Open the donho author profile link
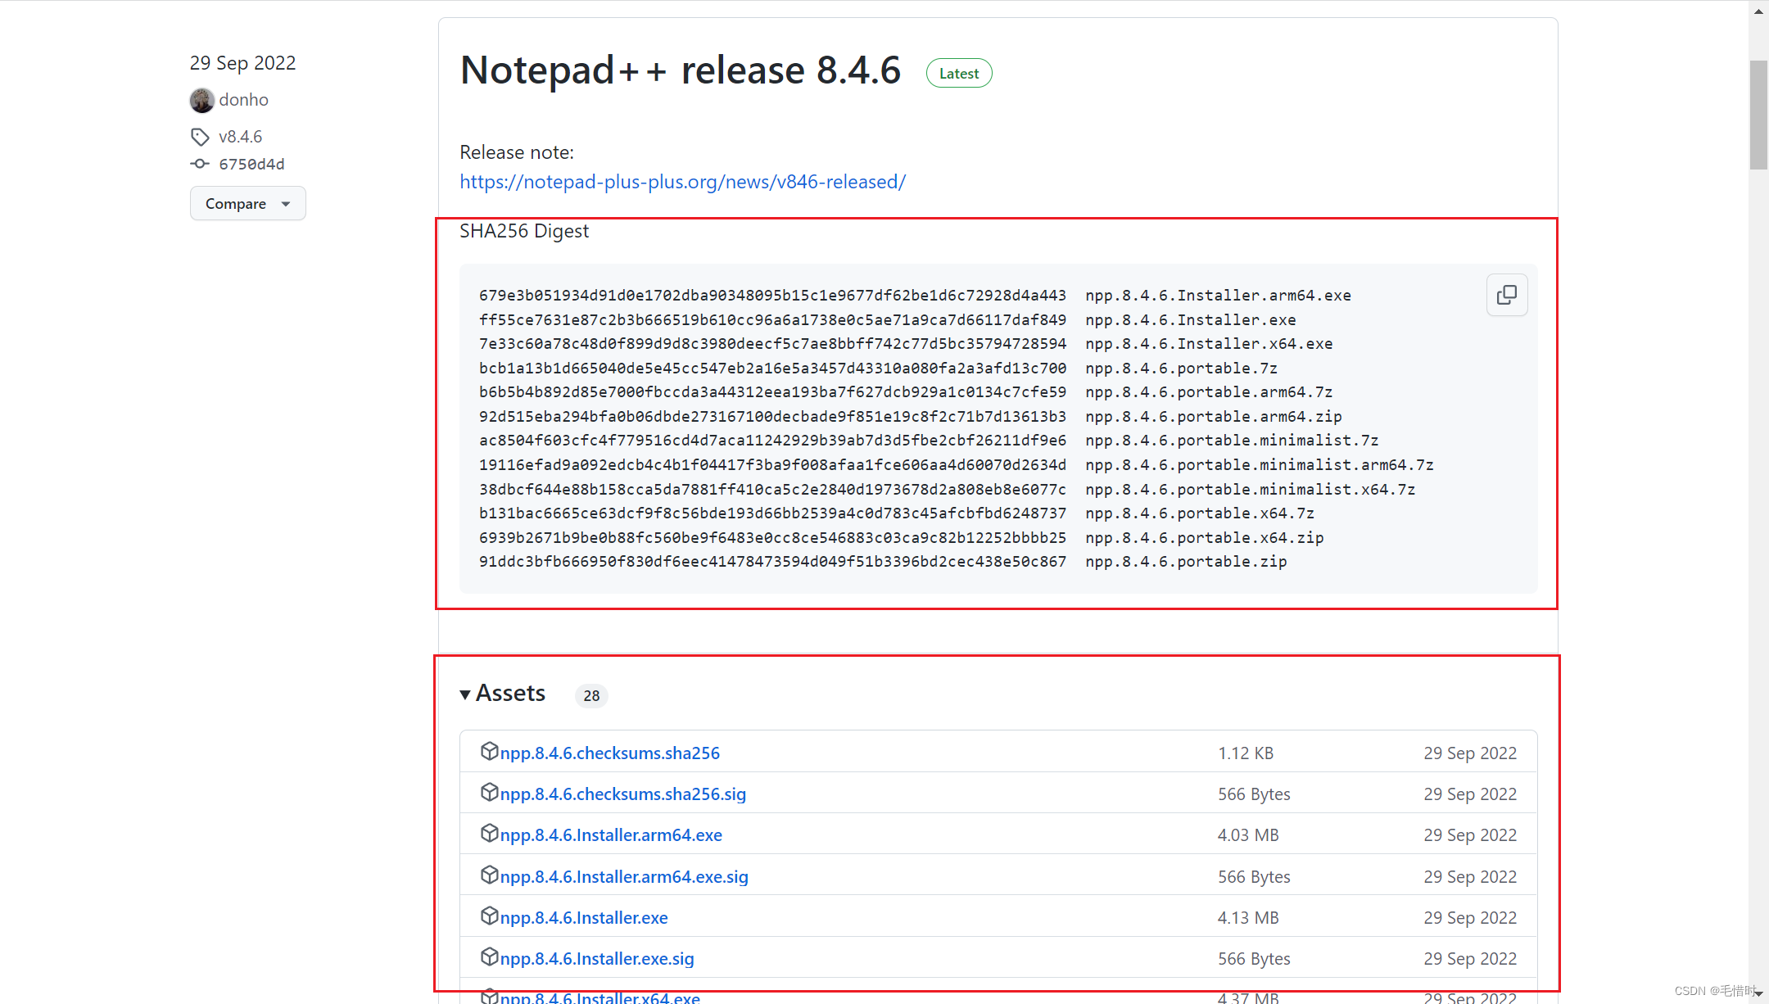This screenshot has width=1769, height=1004. (x=243, y=100)
